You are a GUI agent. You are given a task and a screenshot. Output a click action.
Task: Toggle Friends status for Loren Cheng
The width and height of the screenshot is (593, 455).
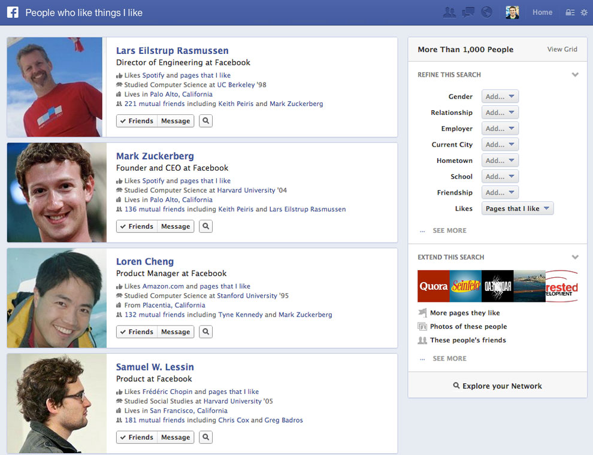point(137,332)
